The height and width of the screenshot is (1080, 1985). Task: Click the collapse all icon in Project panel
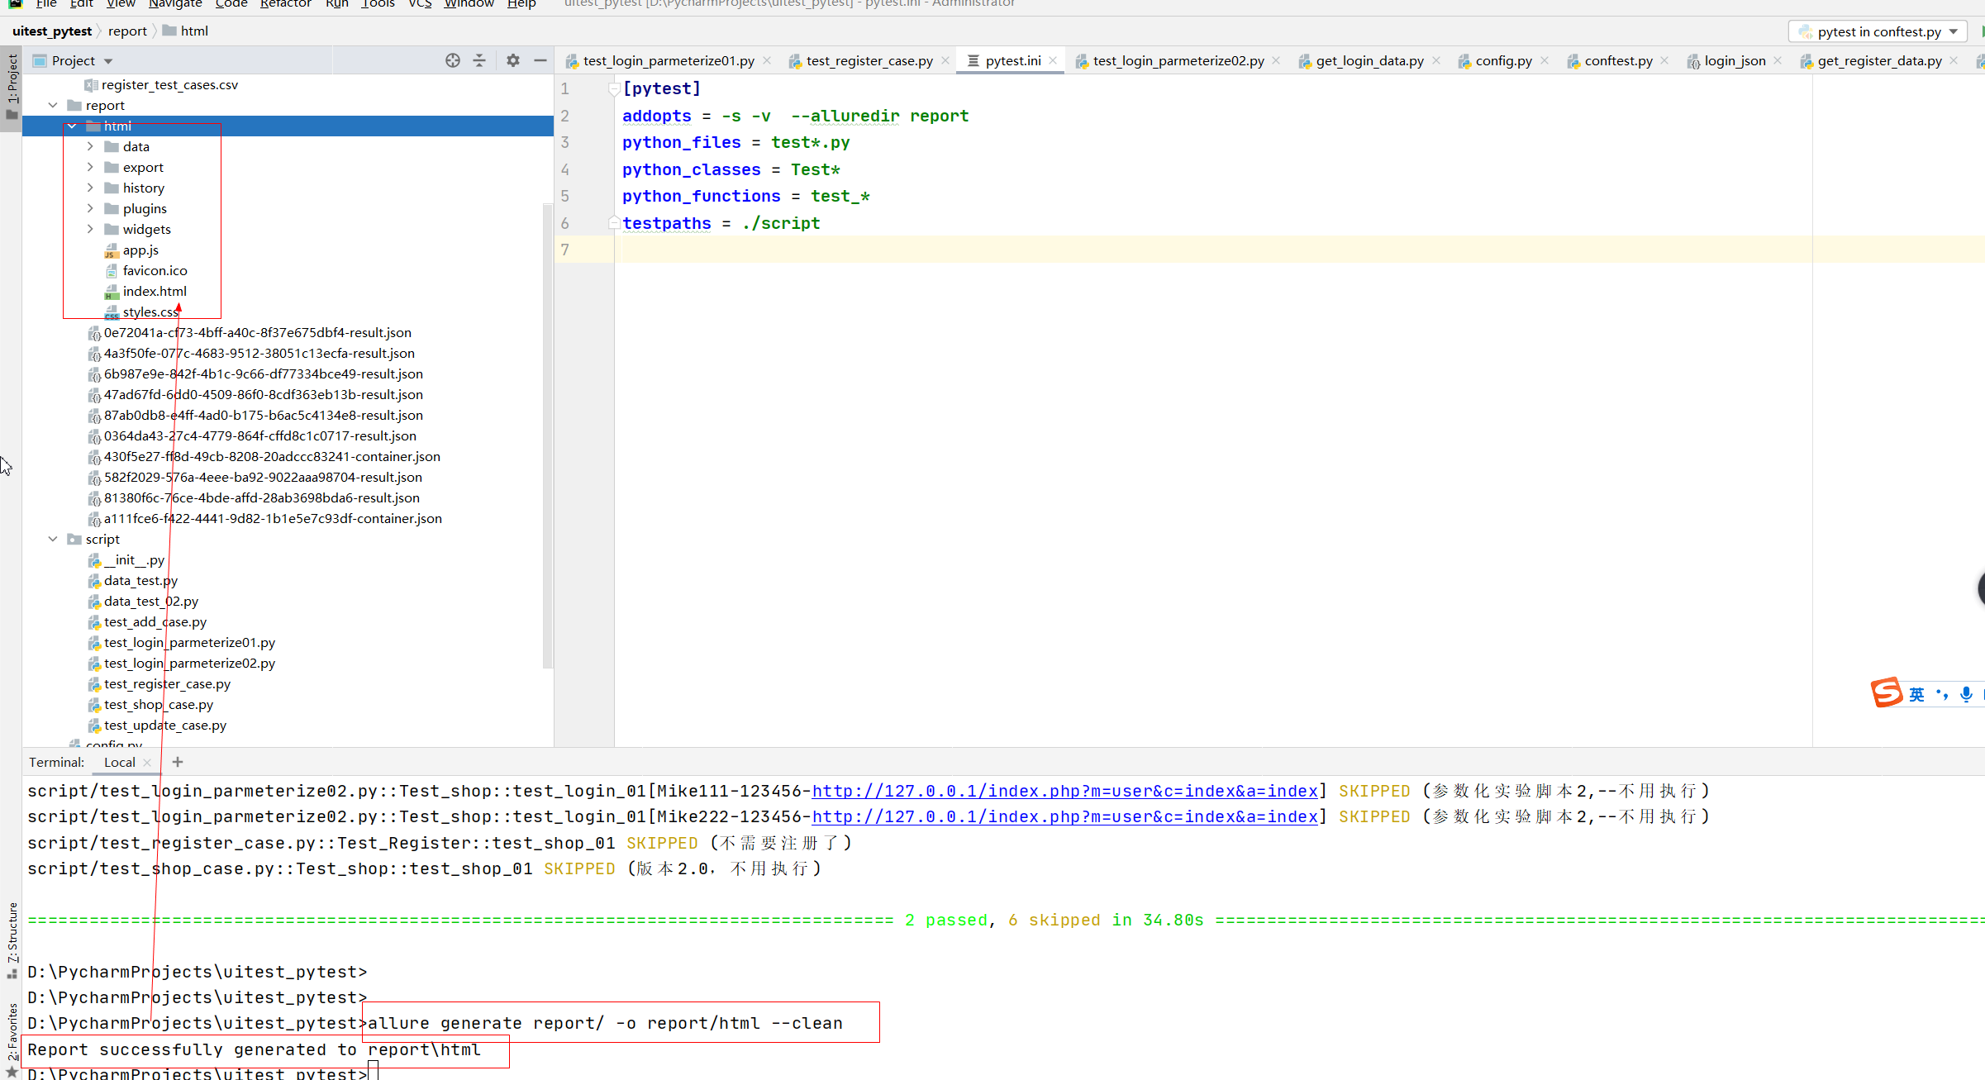click(x=479, y=60)
